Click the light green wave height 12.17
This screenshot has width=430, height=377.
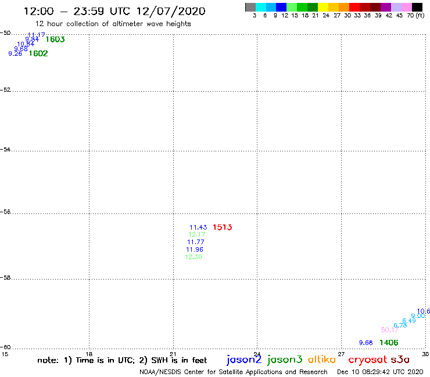197,235
